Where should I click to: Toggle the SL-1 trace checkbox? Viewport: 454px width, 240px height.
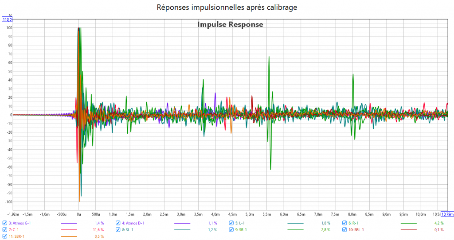(x=118, y=230)
